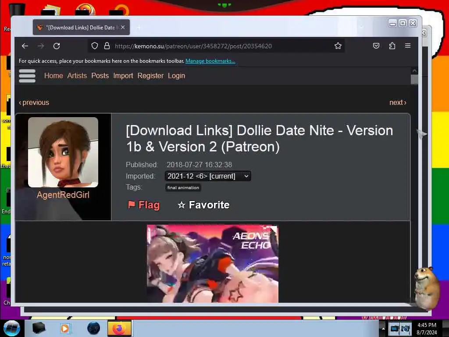Image resolution: width=449 pixels, height=337 pixels.
Task: Favorite this post with the star
Action: point(203,205)
